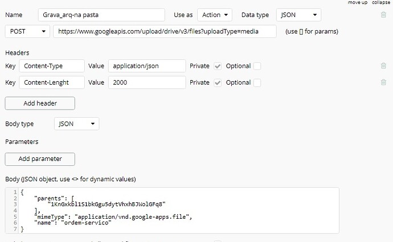
Task: Expand the Body type dropdown
Action: click(x=76, y=124)
